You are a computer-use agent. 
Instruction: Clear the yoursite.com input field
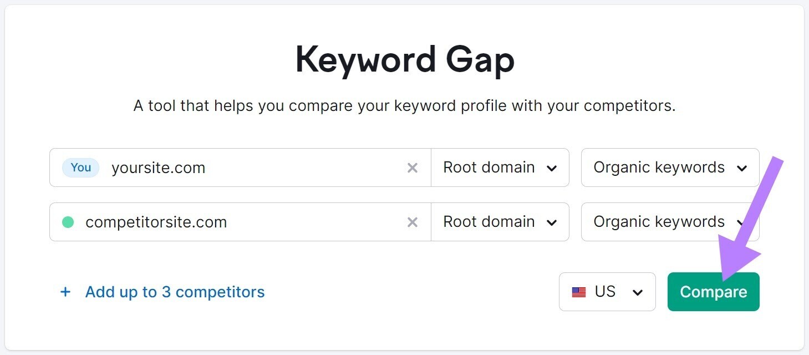pyautogui.click(x=413, y=168)
